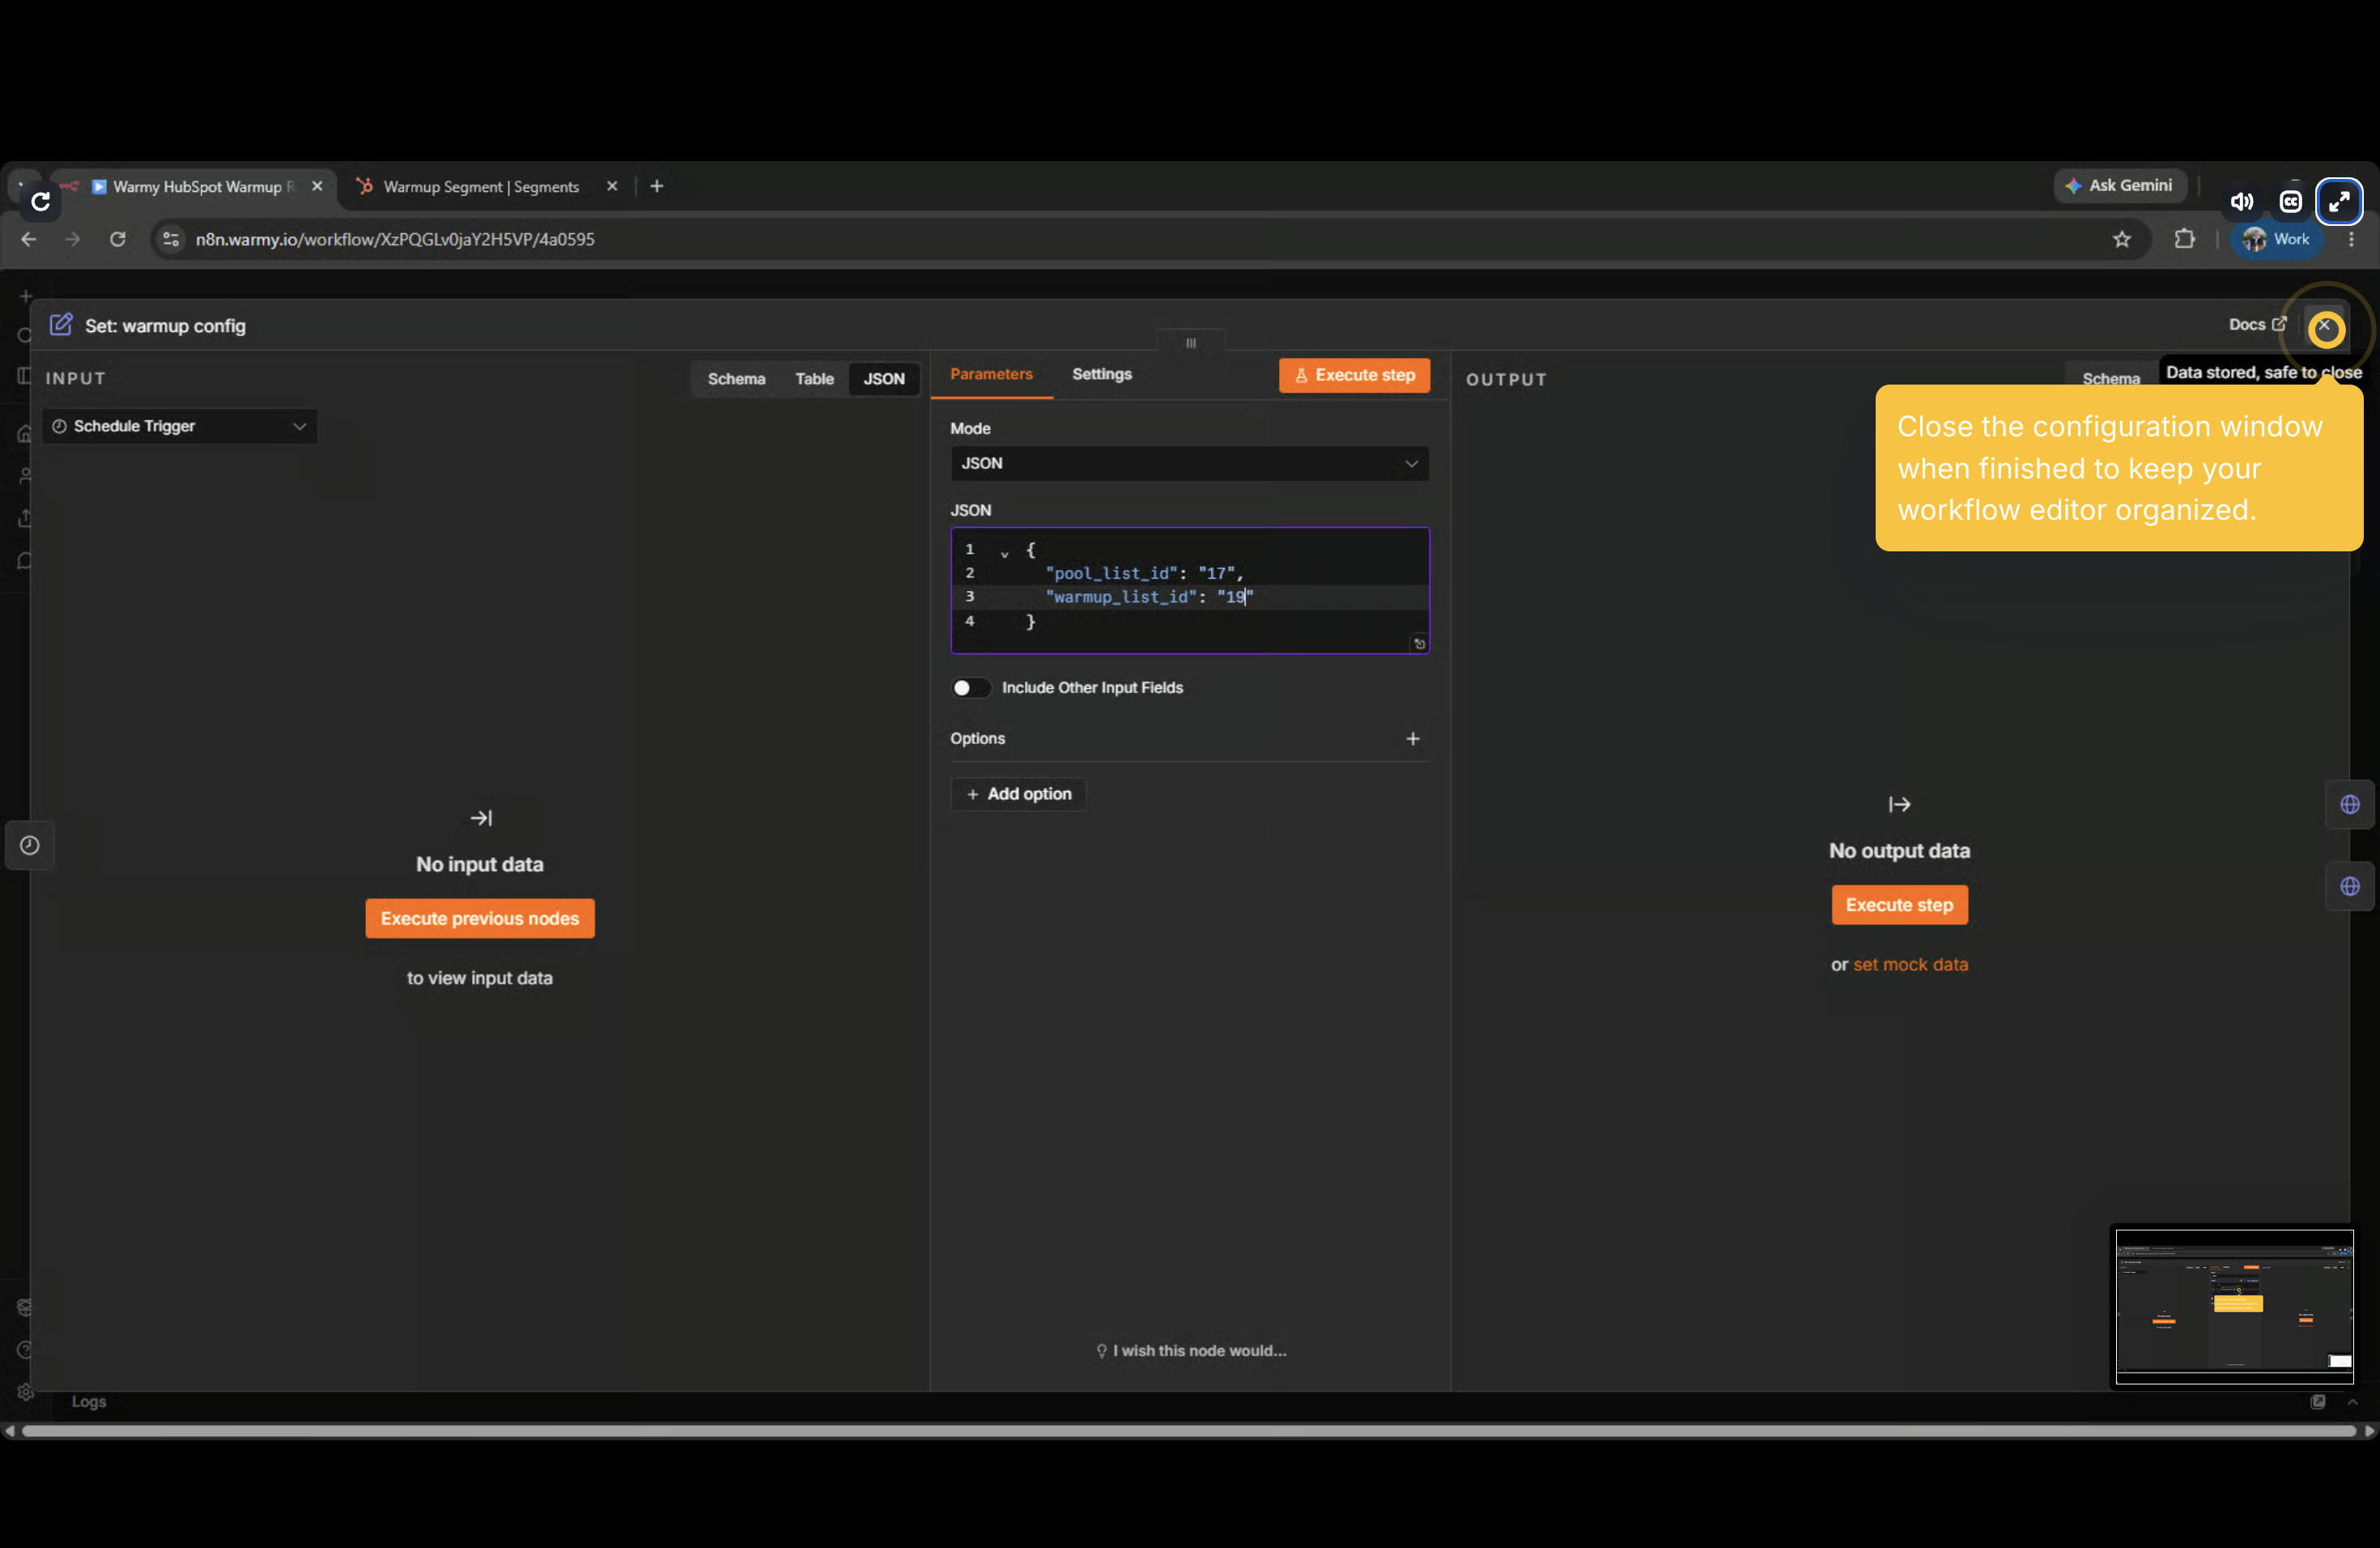Click the plus icon next to Options

point(1412,739)
